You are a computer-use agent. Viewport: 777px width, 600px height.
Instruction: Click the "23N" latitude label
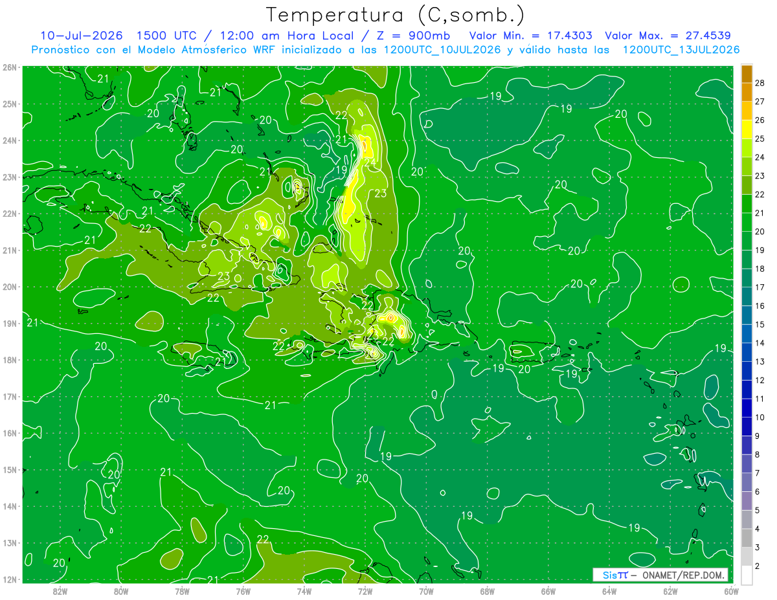click(x=10, y=177)
